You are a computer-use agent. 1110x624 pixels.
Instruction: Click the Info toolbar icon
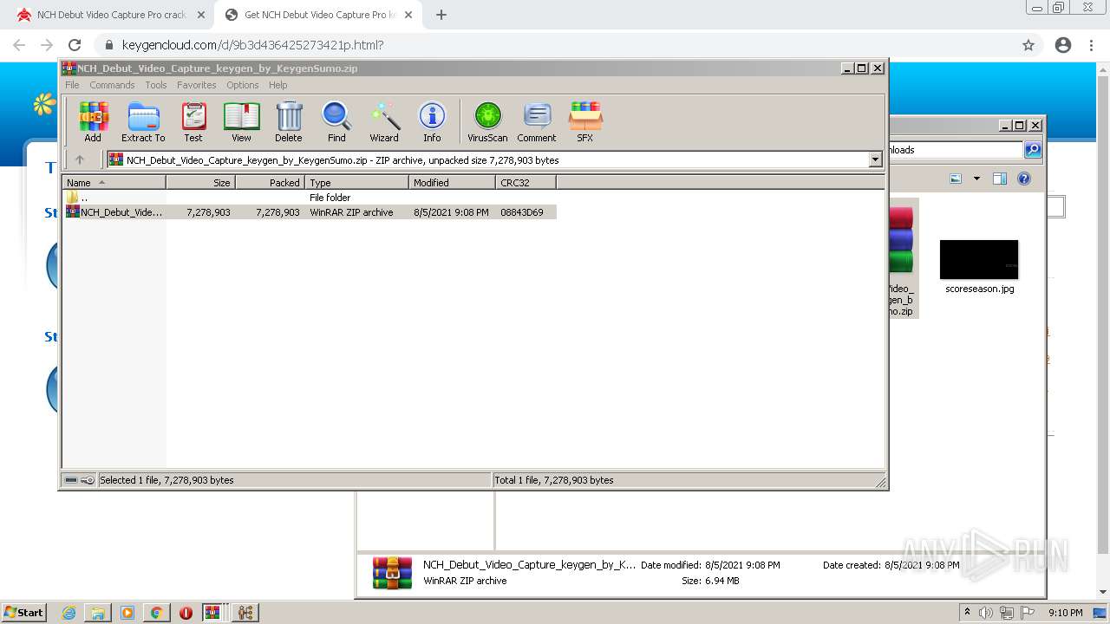[432, 122]
